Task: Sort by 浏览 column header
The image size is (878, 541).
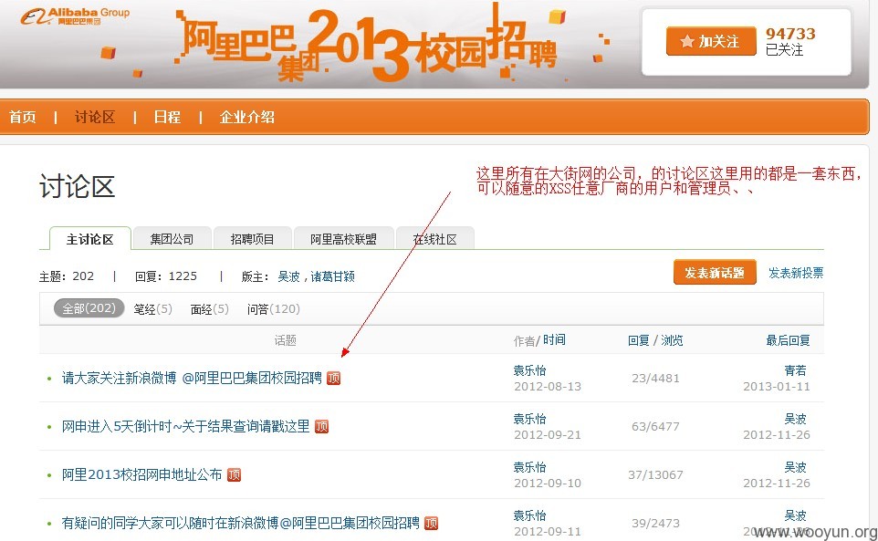Action: (672, 340)
